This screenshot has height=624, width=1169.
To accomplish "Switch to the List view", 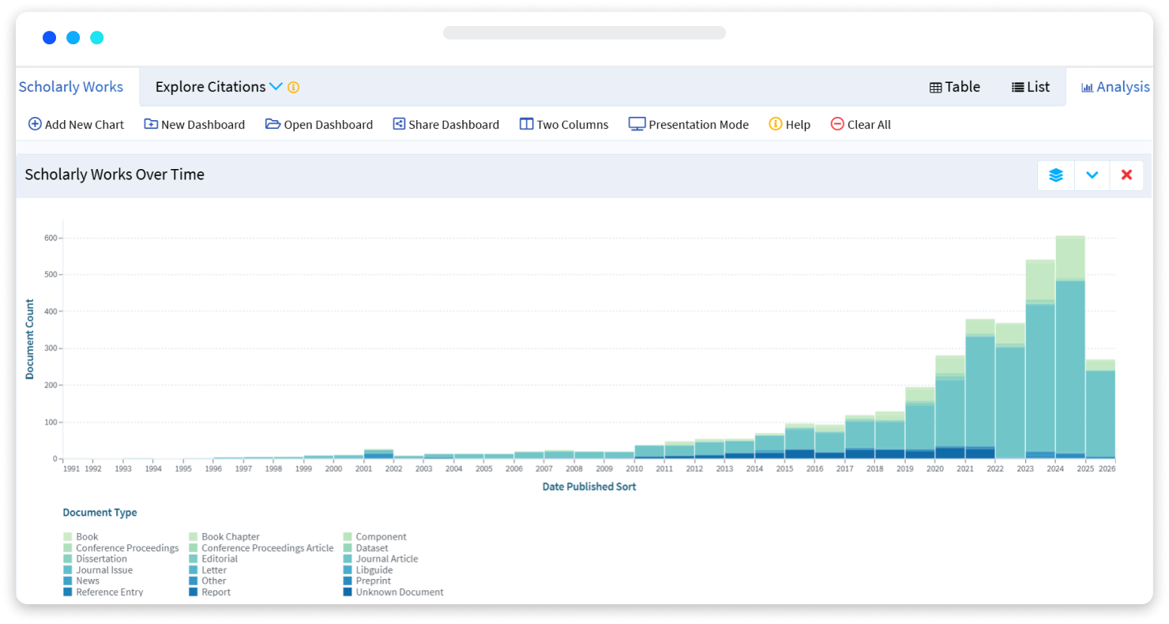I will (x=1030, y=87).
